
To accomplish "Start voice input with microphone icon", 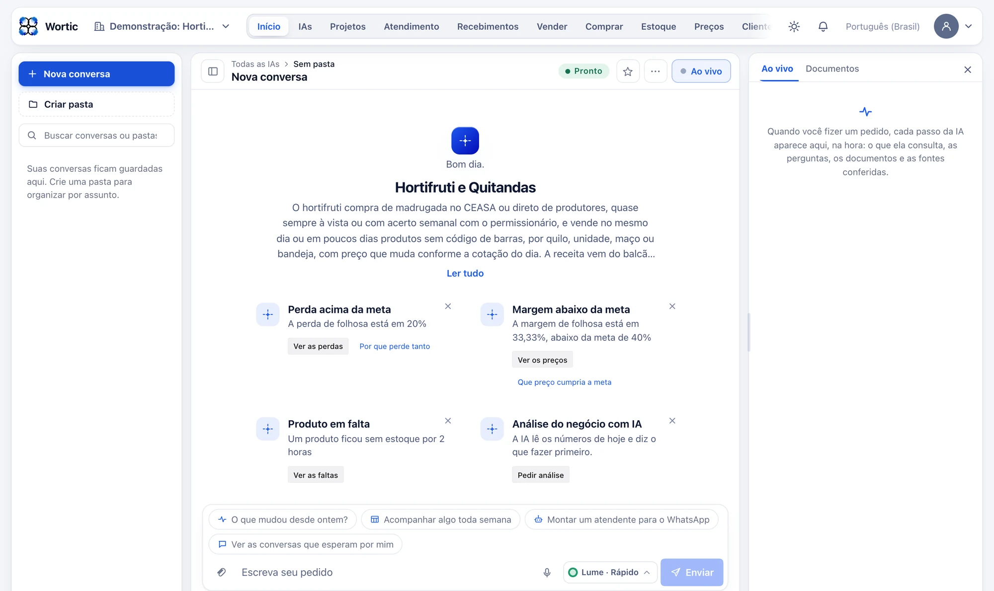I will [547, 572].
